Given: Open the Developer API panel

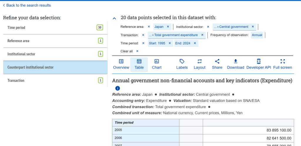Looking at the screenshot, I should coord(259,64).
